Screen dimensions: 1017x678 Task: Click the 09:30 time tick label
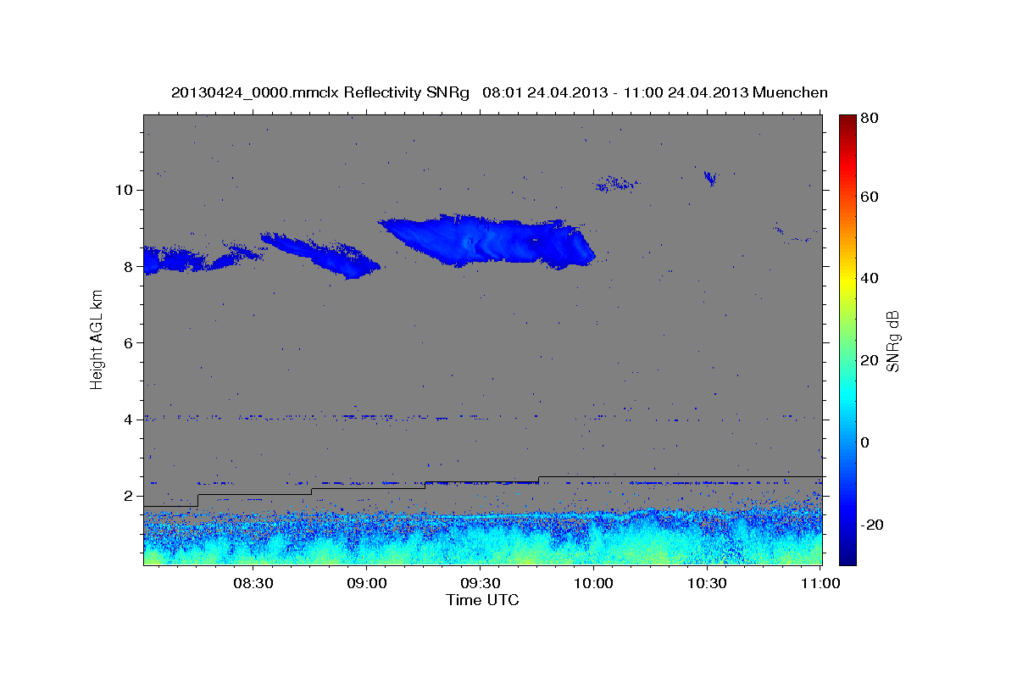[x=481, y=584]
